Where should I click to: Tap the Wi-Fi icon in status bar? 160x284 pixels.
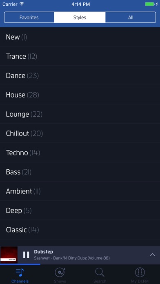[x=22, y=4]
